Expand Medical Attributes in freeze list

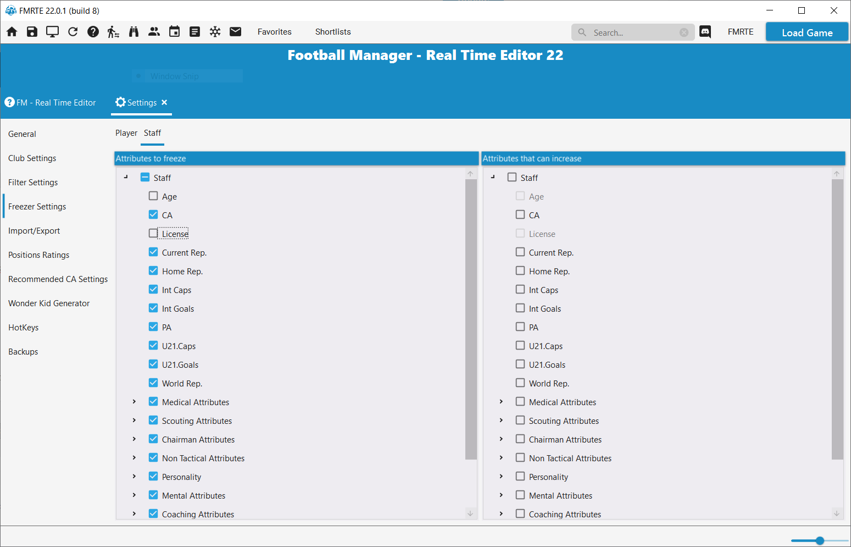click(x=134, y=402)
